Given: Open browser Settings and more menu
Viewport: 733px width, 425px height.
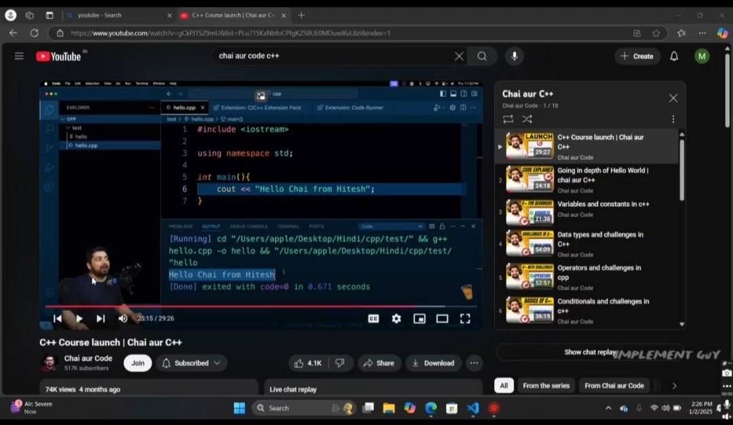Looking at the screenshot, I should coord(702,33).
